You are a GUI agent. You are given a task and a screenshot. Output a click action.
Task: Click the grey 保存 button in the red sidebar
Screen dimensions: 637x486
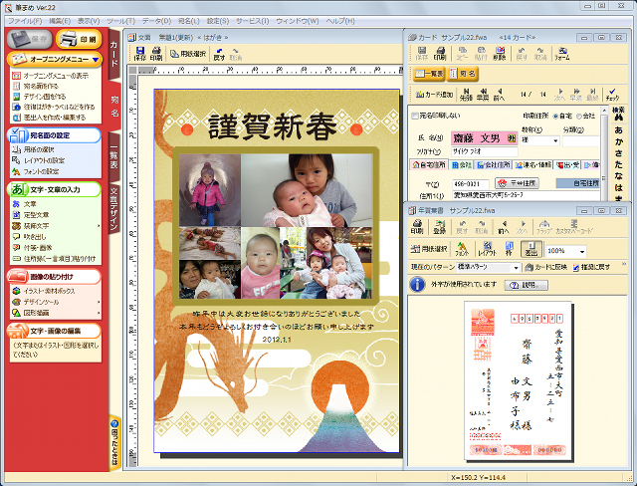pos(29,39)
